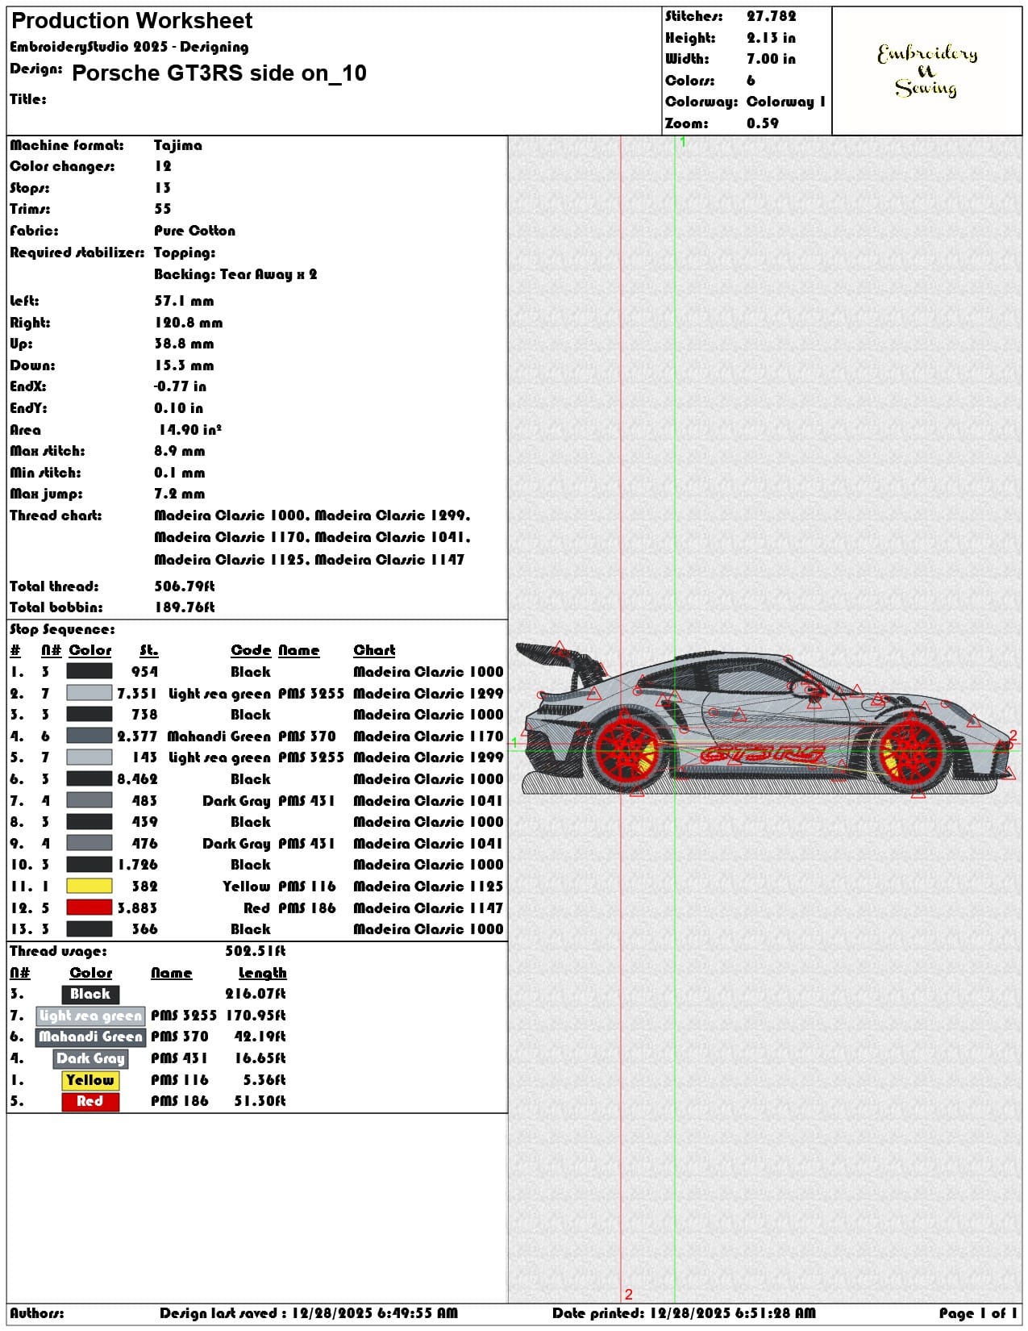Click the yellow swatch in stop 11
1028x1331 pixels.
point(89,886)
